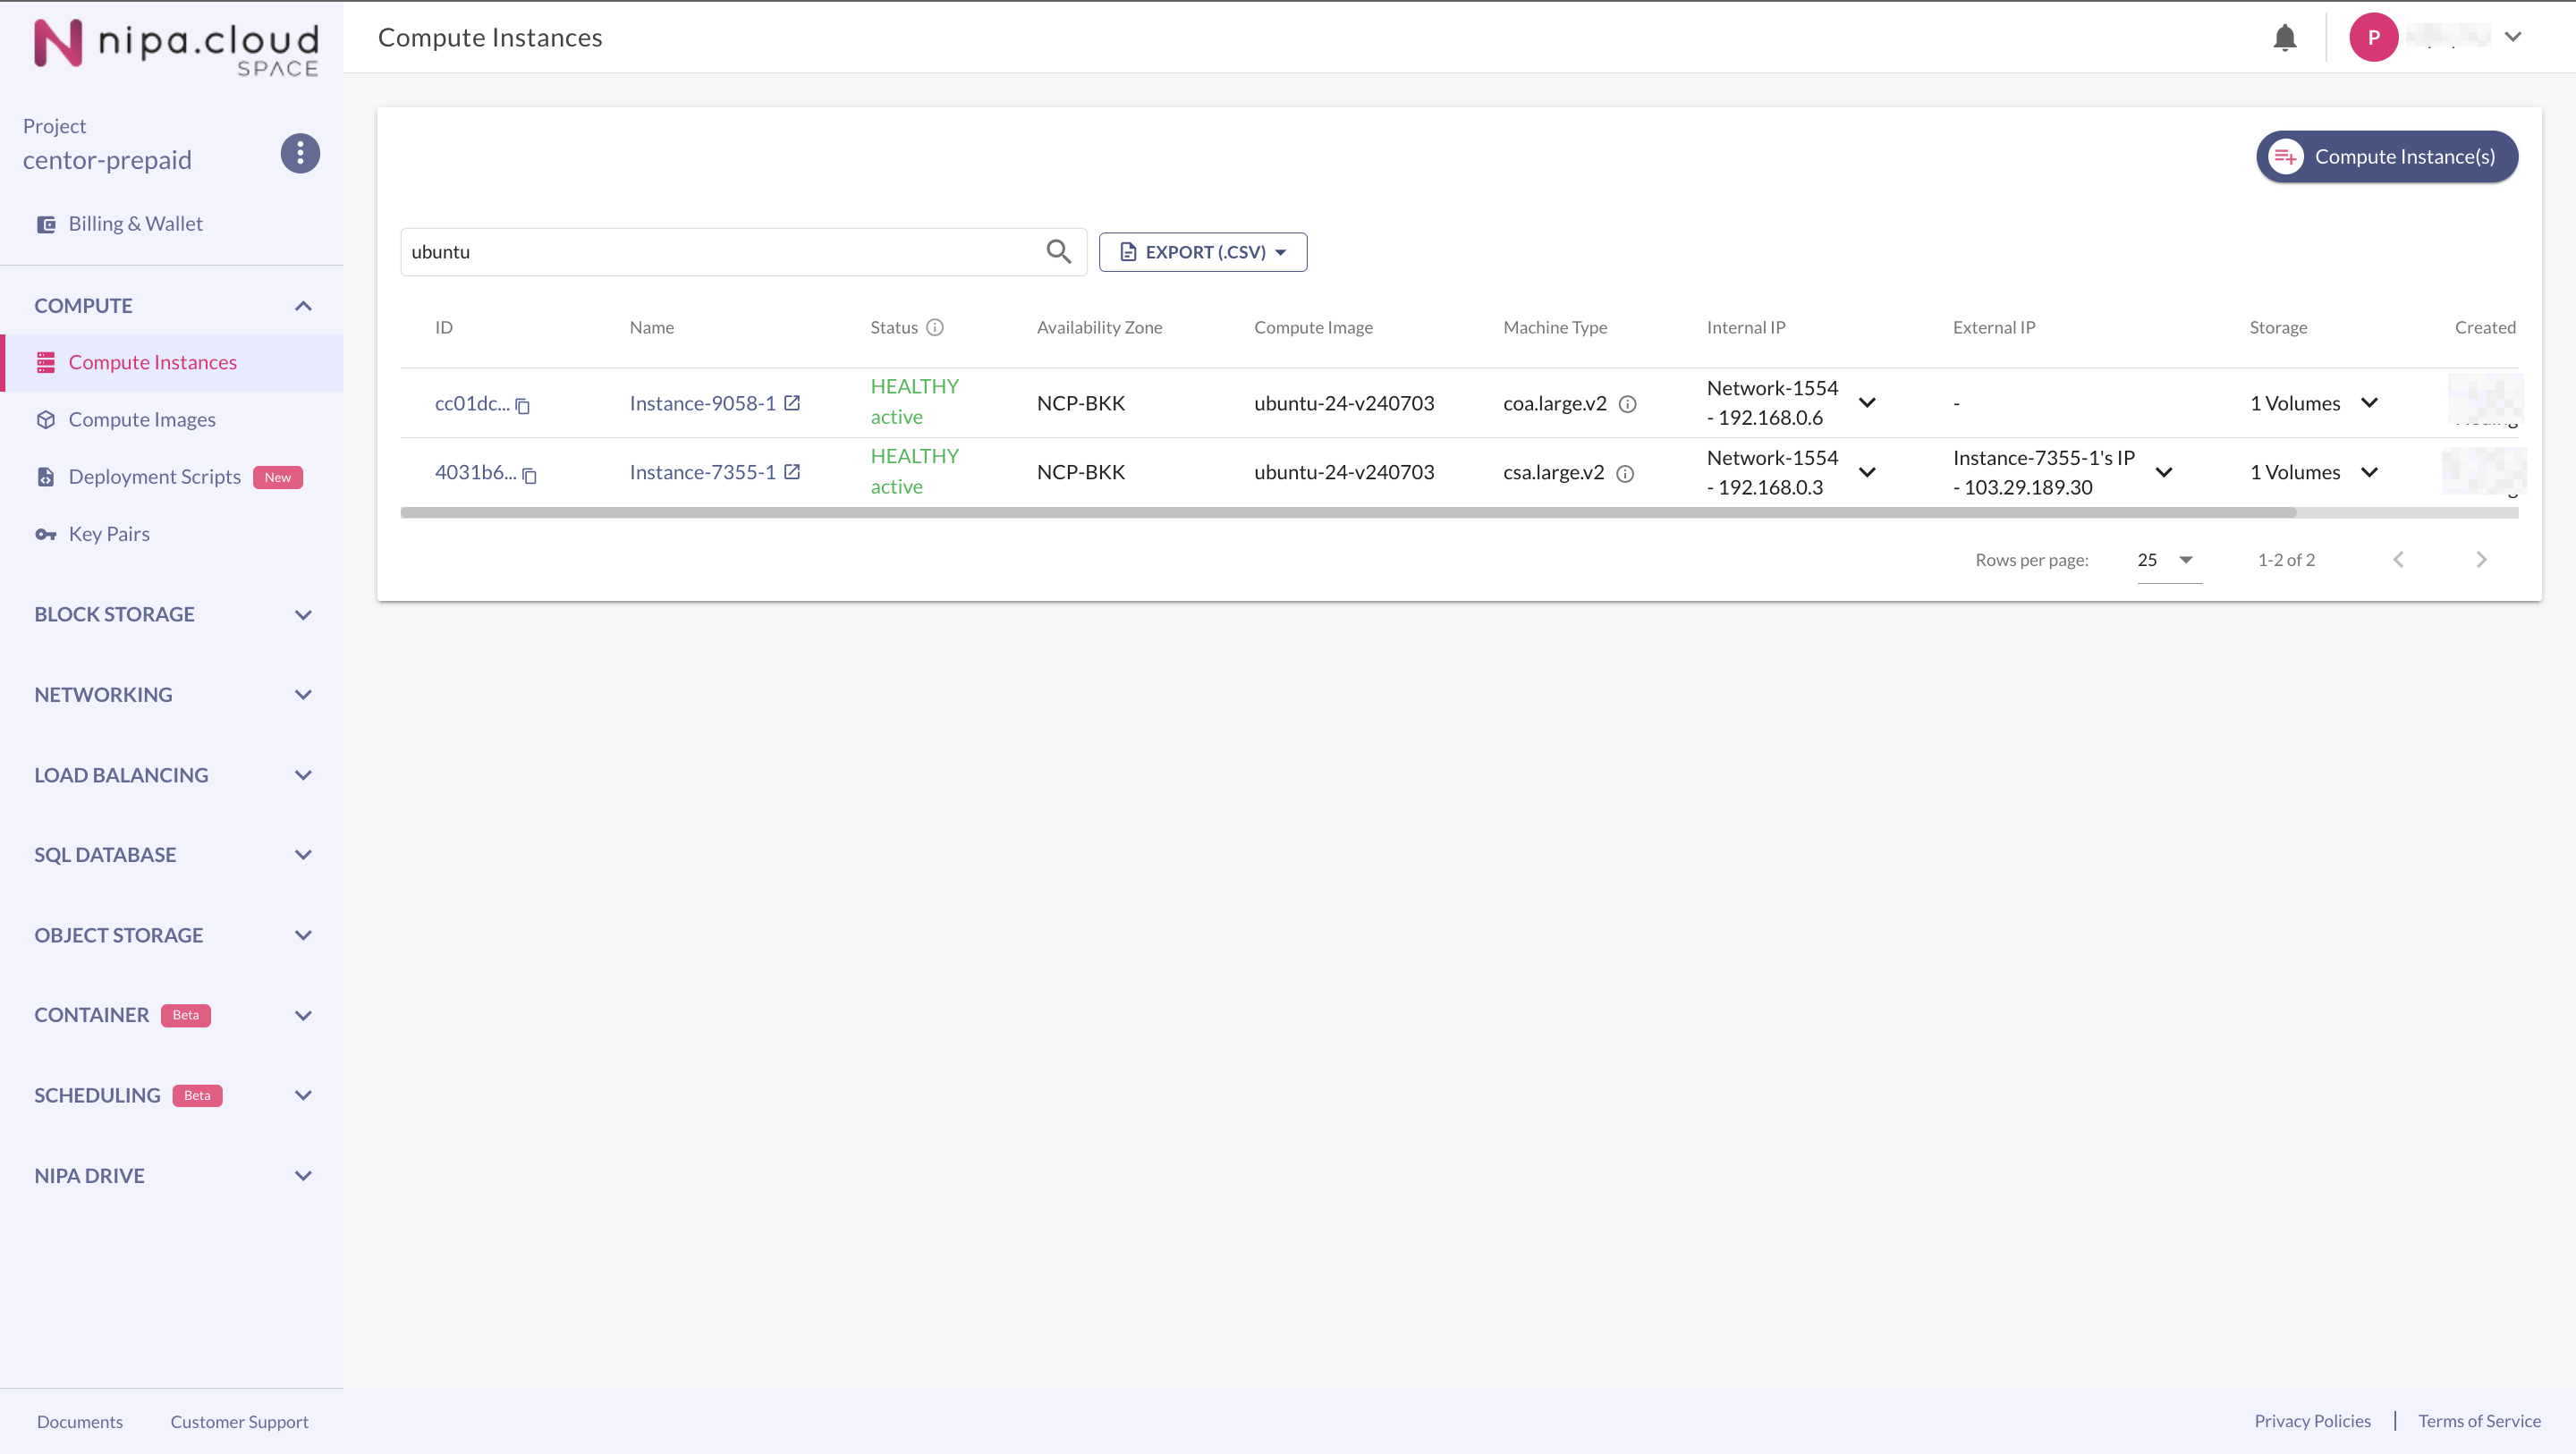This screenshot has width=2576, height=1454.
Task: Open the Instance-7355-1 link
Action: 702,473
